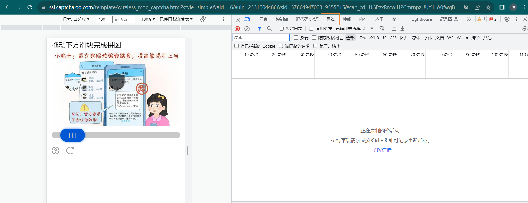The image size is (528, 203).
Task: Select the 网络 tab
Action: coord(330,19)
